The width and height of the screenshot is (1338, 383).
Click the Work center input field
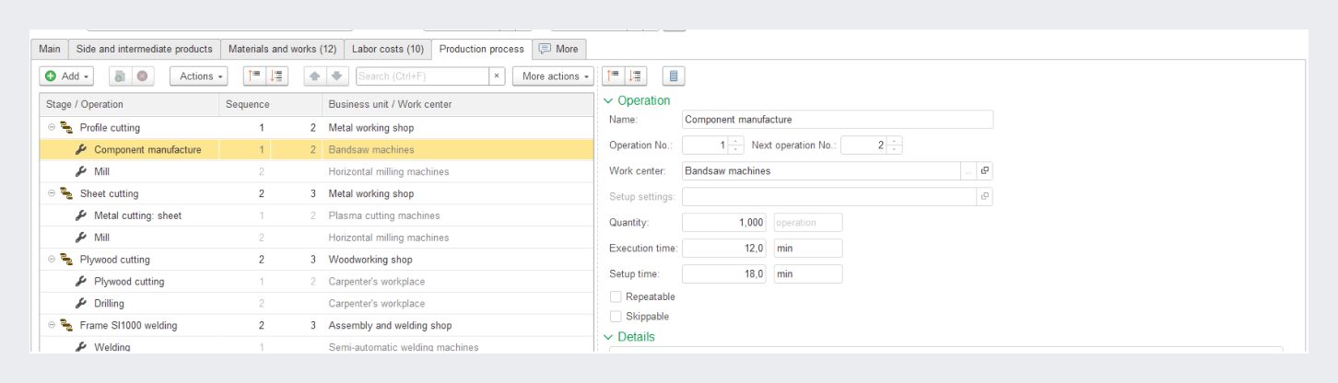[821, 171]
